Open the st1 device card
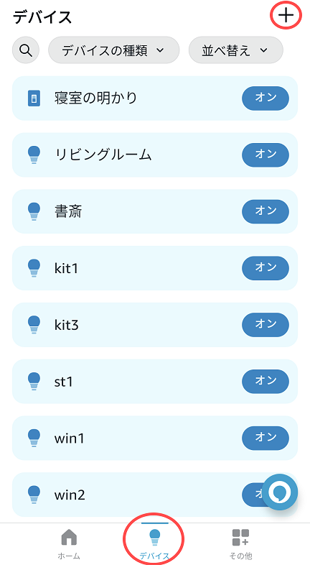The height and width of the screenshot is (565, 310). pos(155,381)
